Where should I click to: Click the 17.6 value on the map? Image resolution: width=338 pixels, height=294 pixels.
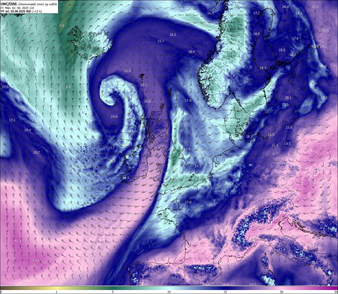[295, 38]
